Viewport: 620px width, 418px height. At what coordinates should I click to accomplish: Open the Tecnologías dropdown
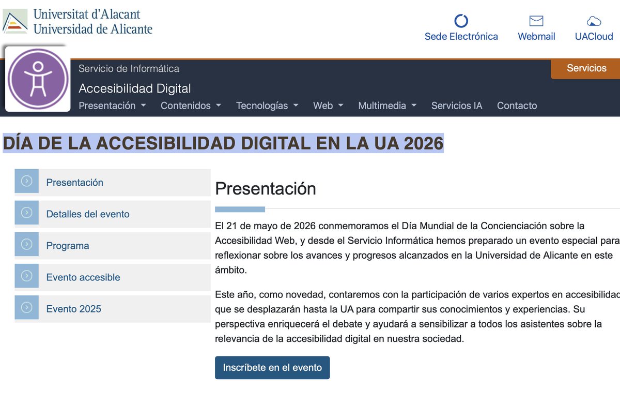267,106
